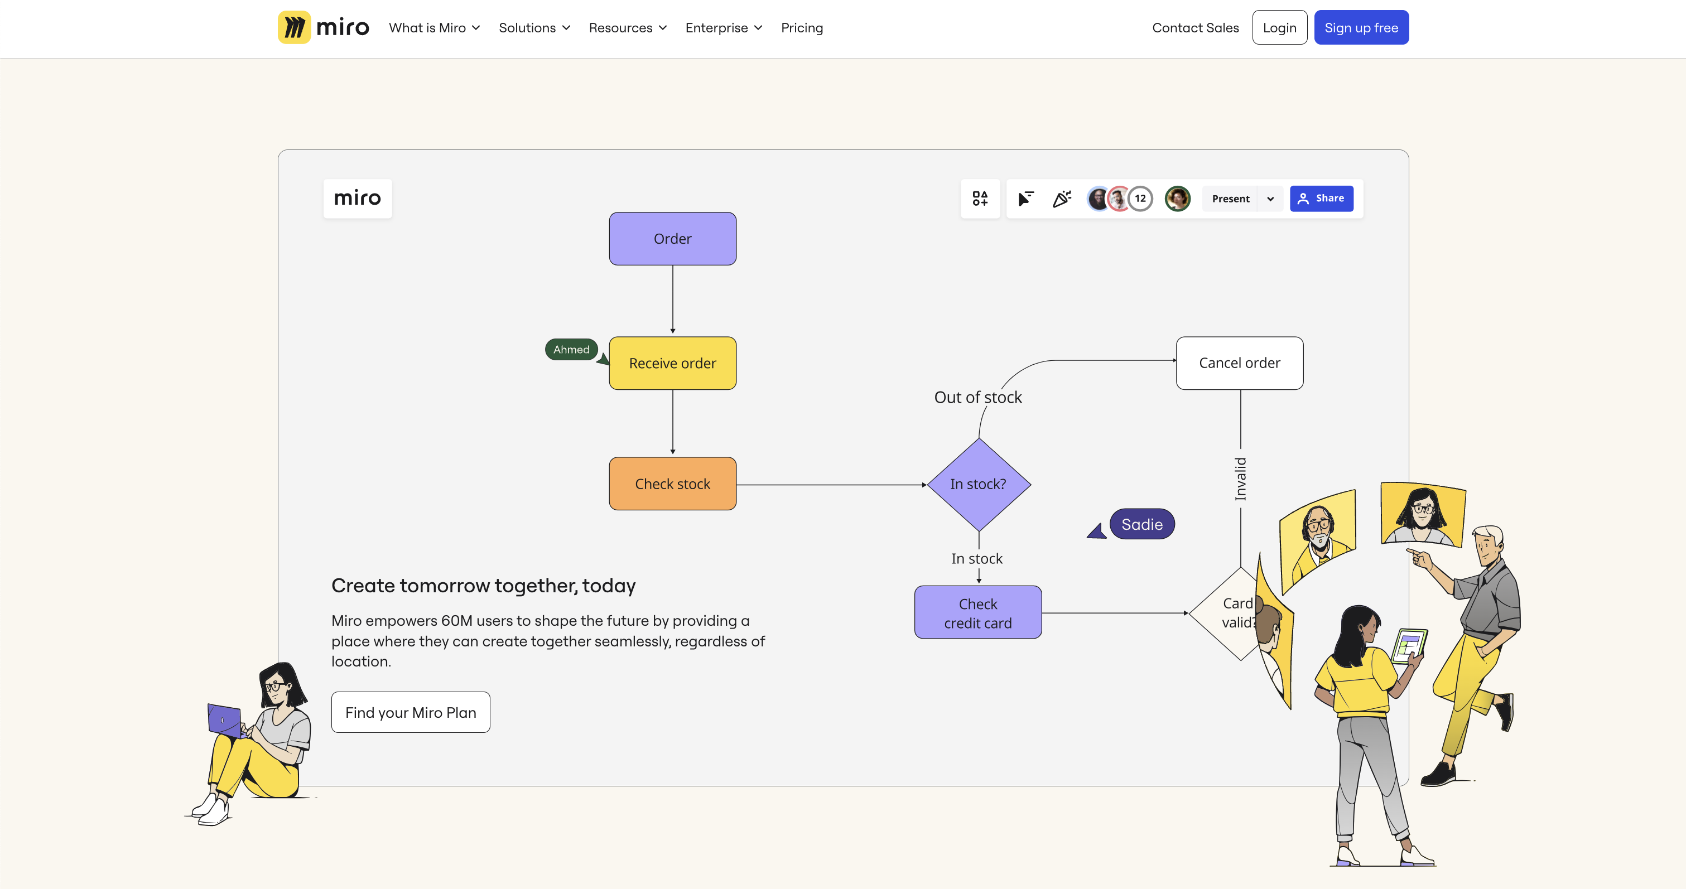Open the Solutions menu
The height and width of the screenshot is (889, 1686).
(x=534, y=27)
